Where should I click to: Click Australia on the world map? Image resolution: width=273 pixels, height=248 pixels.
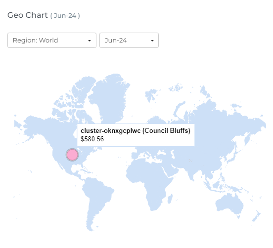coord(229,205)
